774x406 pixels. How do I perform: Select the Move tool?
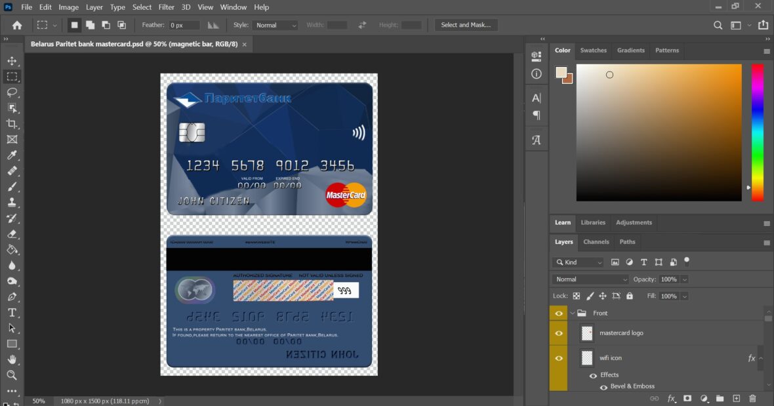[12, 60]
